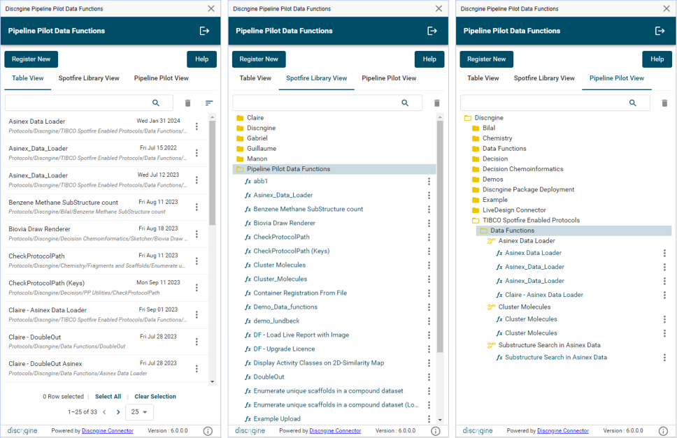Viewport: 677px width, 438px height.
Task: Collapse the Discngine root folder in Pipeline Pilot tree
Action: pos(467,117)
